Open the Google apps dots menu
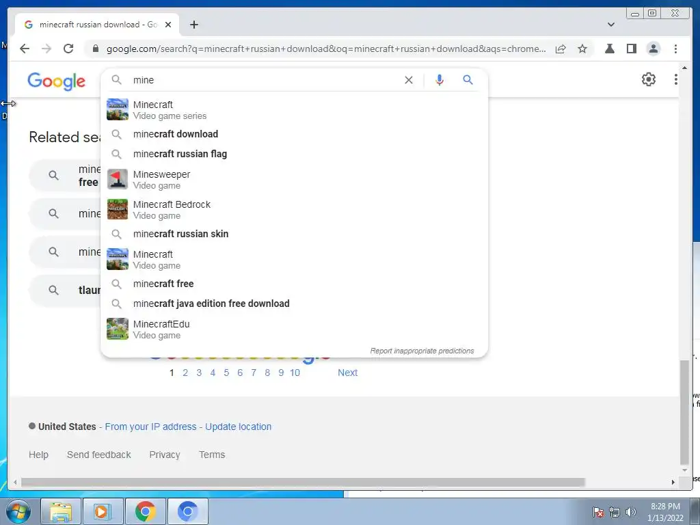 675,79
